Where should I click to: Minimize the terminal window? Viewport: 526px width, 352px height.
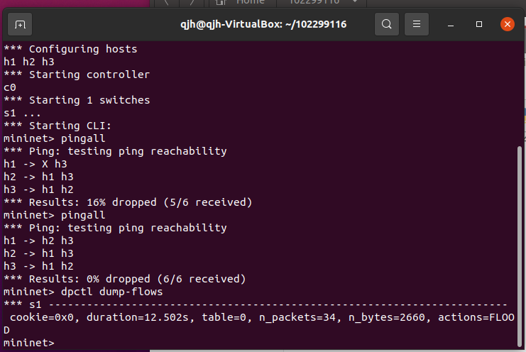[x=451, y=24]
